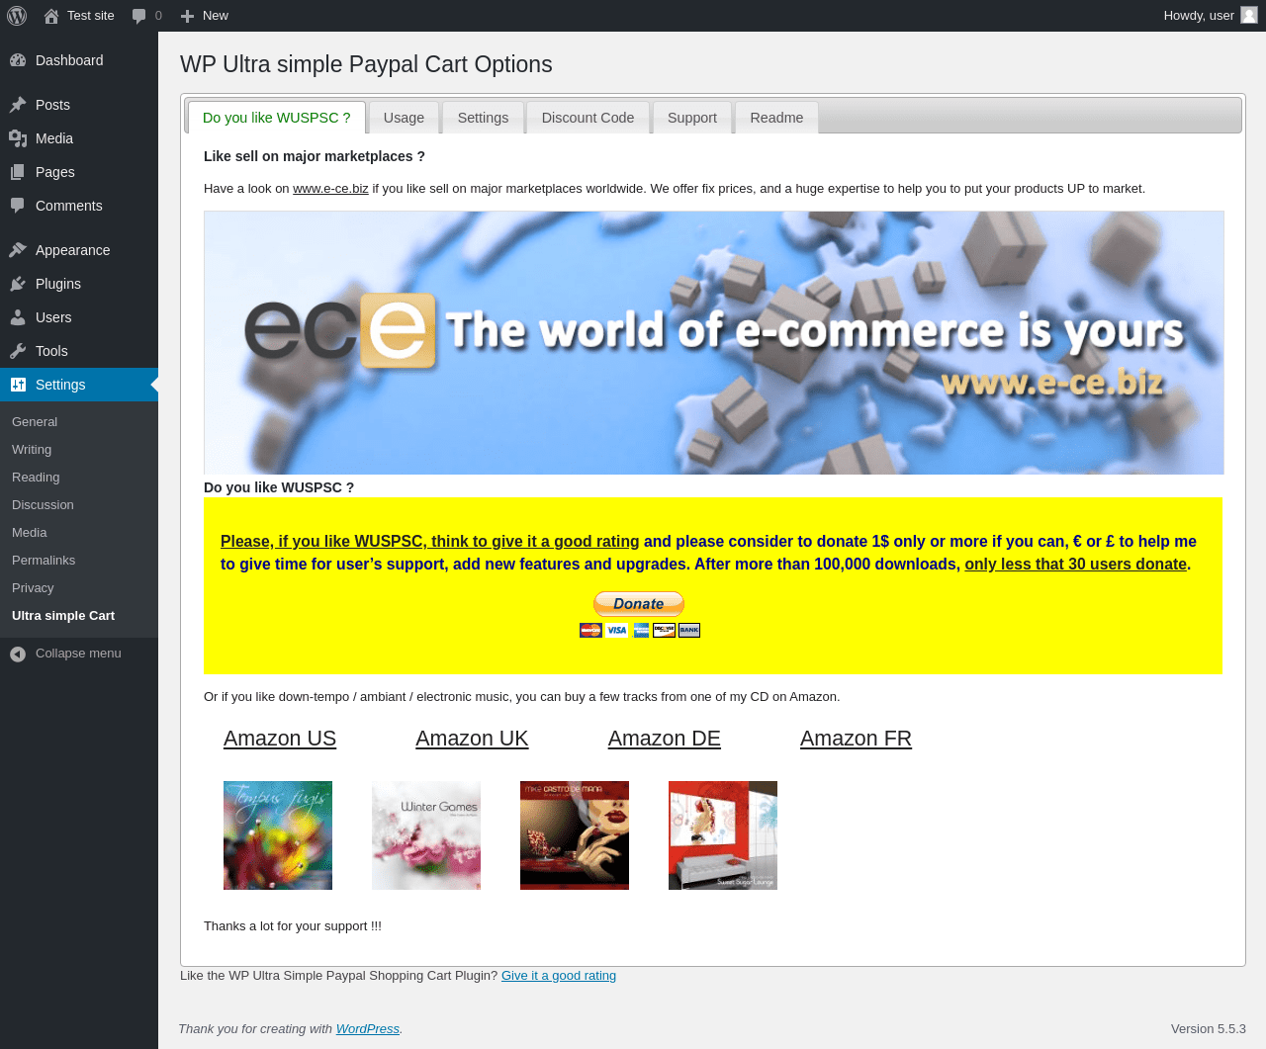Open the Amazon US link

(280, 739)
